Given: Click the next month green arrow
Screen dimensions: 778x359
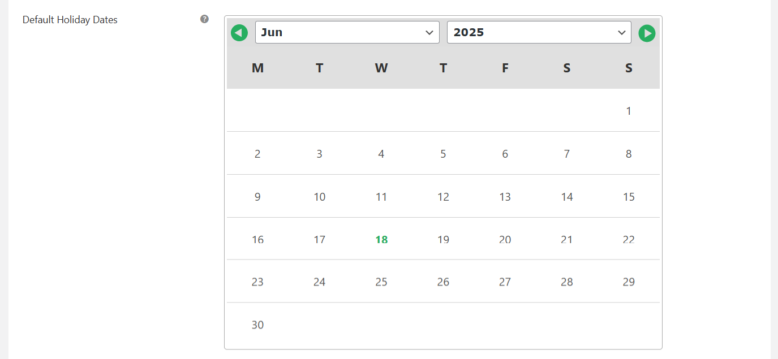Looking at the screenshot, I should coord(647,33).
